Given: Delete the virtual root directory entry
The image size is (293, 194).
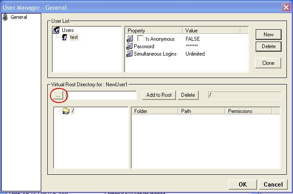Looking at the screenshot, I should point(188,95).
